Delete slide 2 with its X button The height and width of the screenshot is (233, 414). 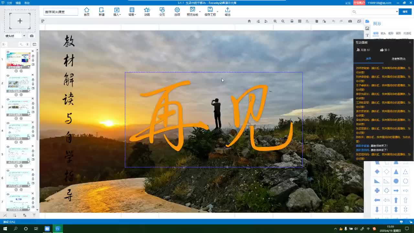click(33, 75)
